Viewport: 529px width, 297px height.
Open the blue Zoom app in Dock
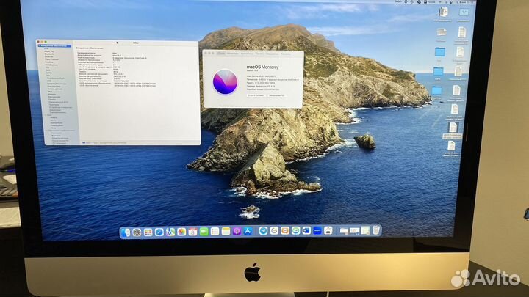click(x=317, y=230)
